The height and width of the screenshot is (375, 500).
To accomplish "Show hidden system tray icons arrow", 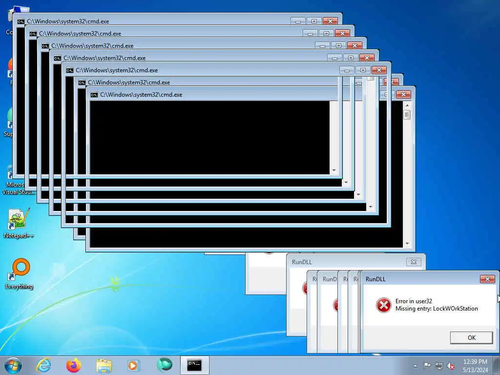I will click(415, 366).
